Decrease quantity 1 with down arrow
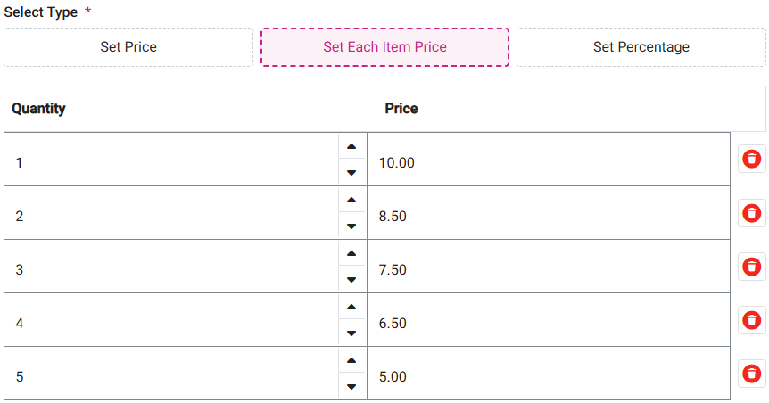 [351, 173]
